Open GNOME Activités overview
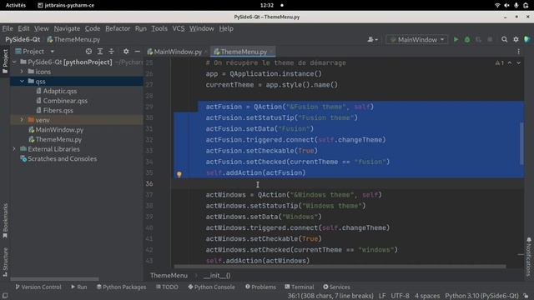534x300 pixels. [16, 5]
